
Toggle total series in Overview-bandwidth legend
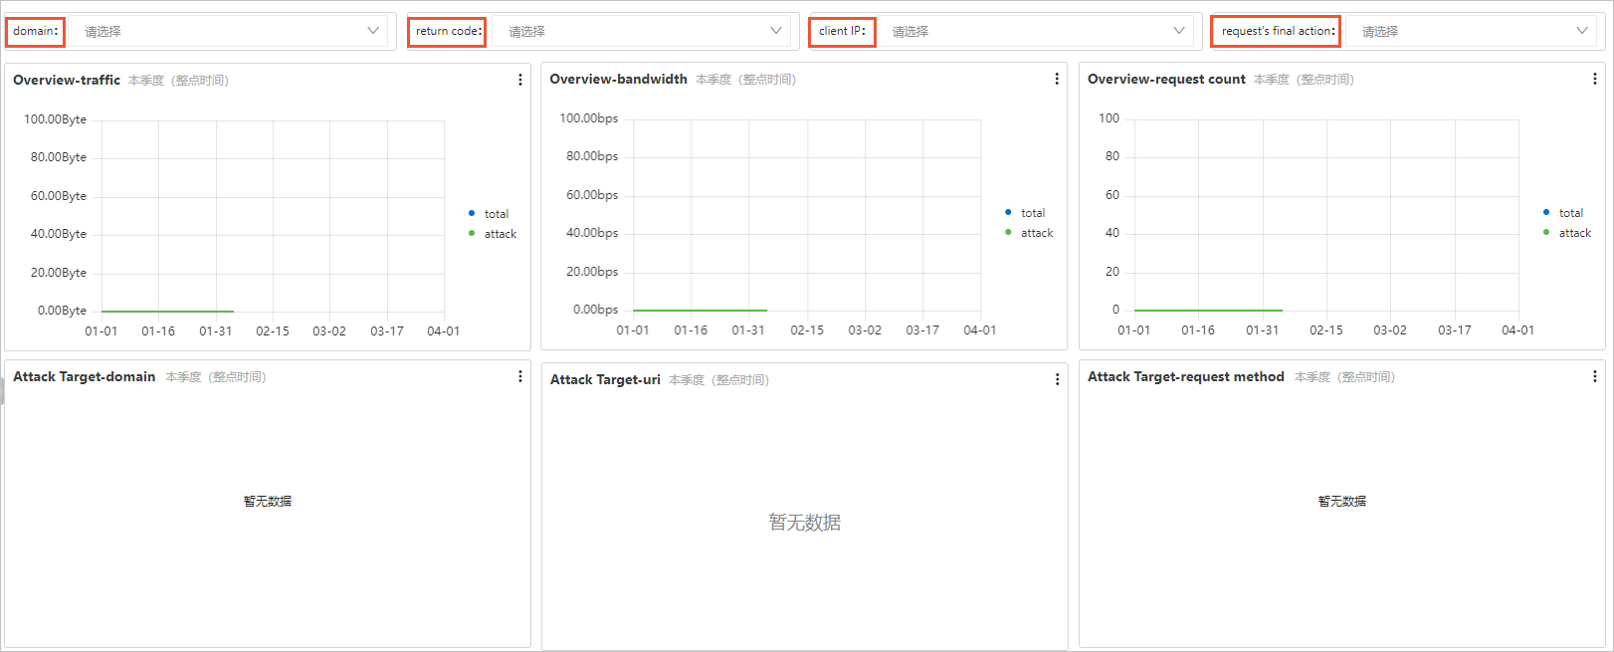(1025, 213)
